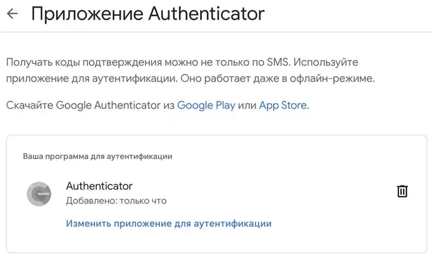Click the 'Приложение Authenticator' page title

(148, 14)
